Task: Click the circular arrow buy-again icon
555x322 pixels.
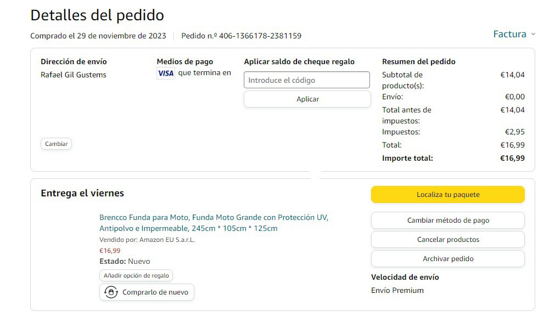Action: coord(111,292)
